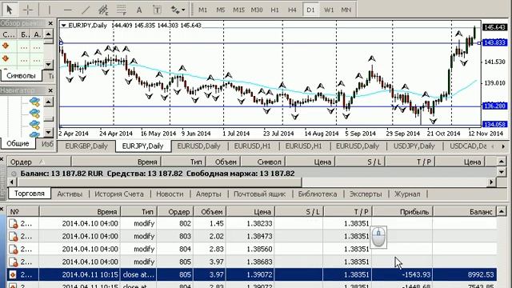Switch chart to M5 timeframe
The width and height of the screenshot is (512, 288).
tap(221, 10)
